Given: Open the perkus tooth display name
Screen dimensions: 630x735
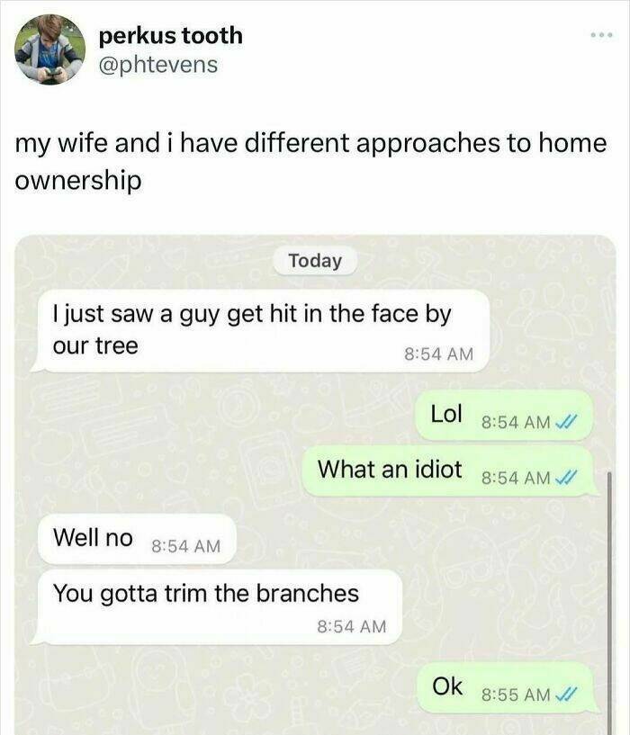Looking at the screenshot, I should point(171,36).
